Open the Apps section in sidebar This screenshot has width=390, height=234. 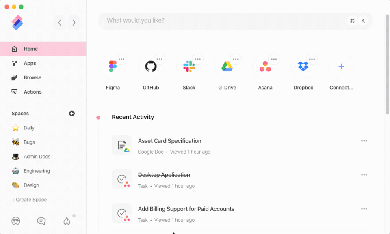[43, 63]
